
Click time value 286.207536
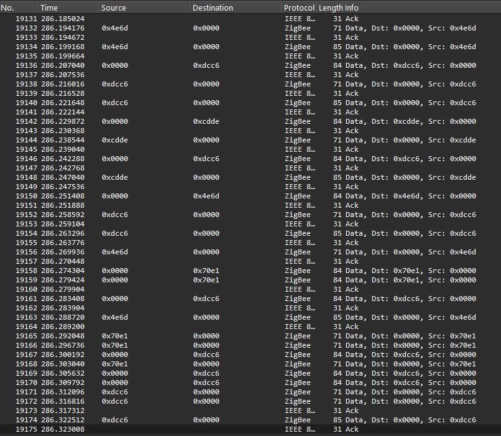pyautogui.click(x=63, y=75)
